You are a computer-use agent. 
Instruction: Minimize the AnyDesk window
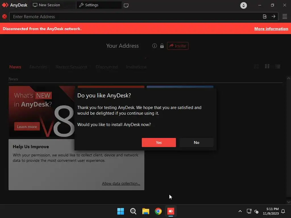(260, 5)
